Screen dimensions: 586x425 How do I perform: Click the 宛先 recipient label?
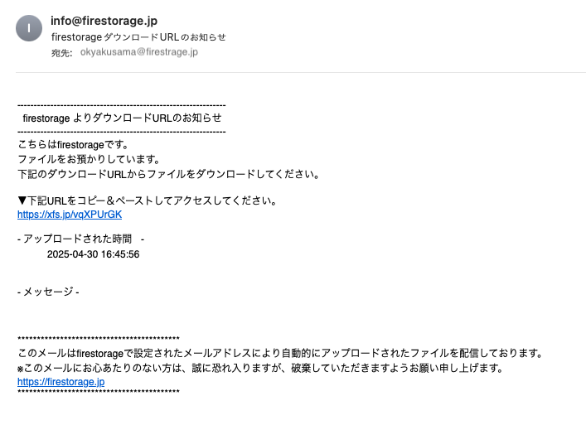point(61,53)
